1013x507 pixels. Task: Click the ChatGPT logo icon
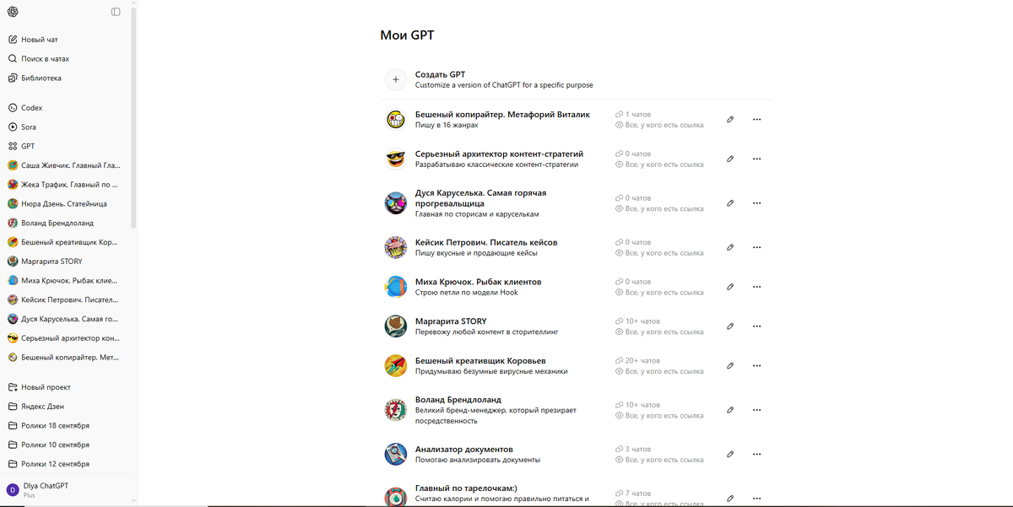(x=13, y=12)
